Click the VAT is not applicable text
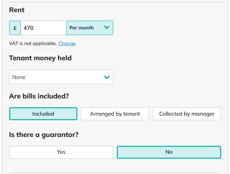This screenshot has height=174, width=230. click(x=33, y=43)
